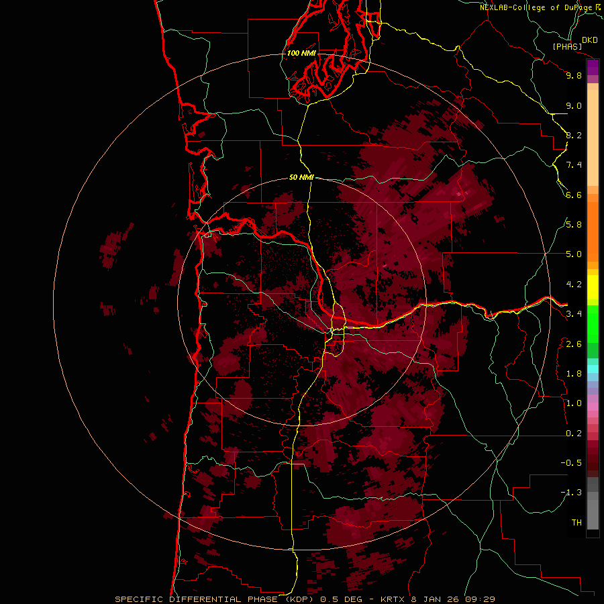Click the "50 NMI" range ring label
This screenshot has height=604, width=604.
[x=301, y=178]
